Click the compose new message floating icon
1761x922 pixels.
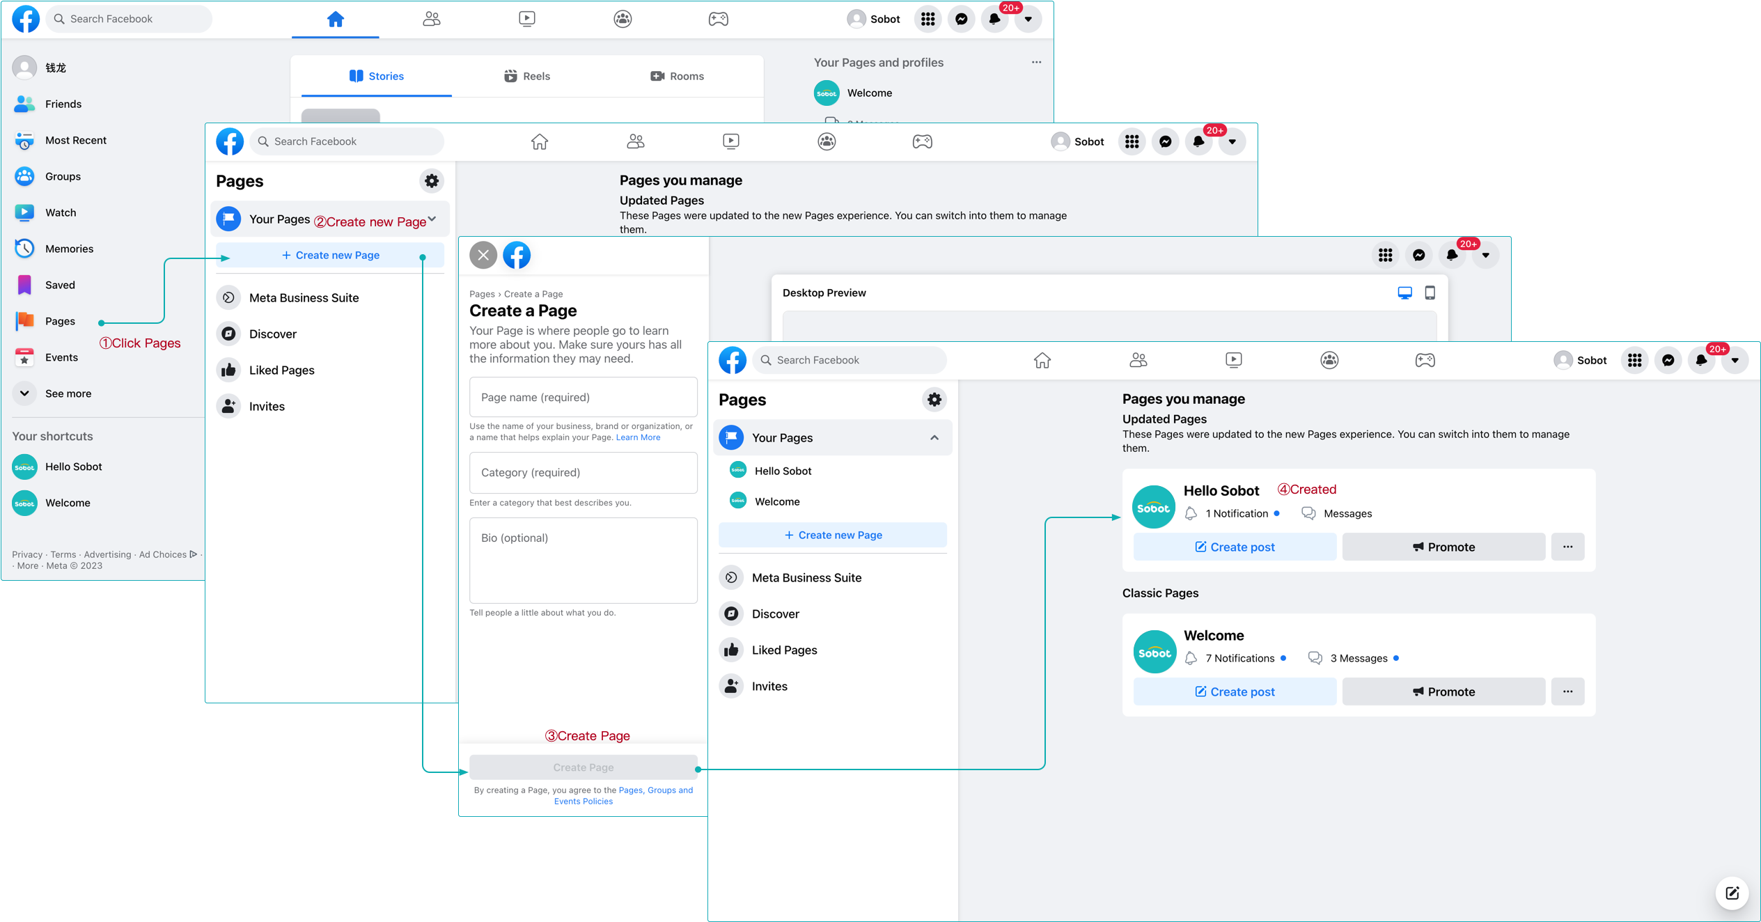(1732, 893)
